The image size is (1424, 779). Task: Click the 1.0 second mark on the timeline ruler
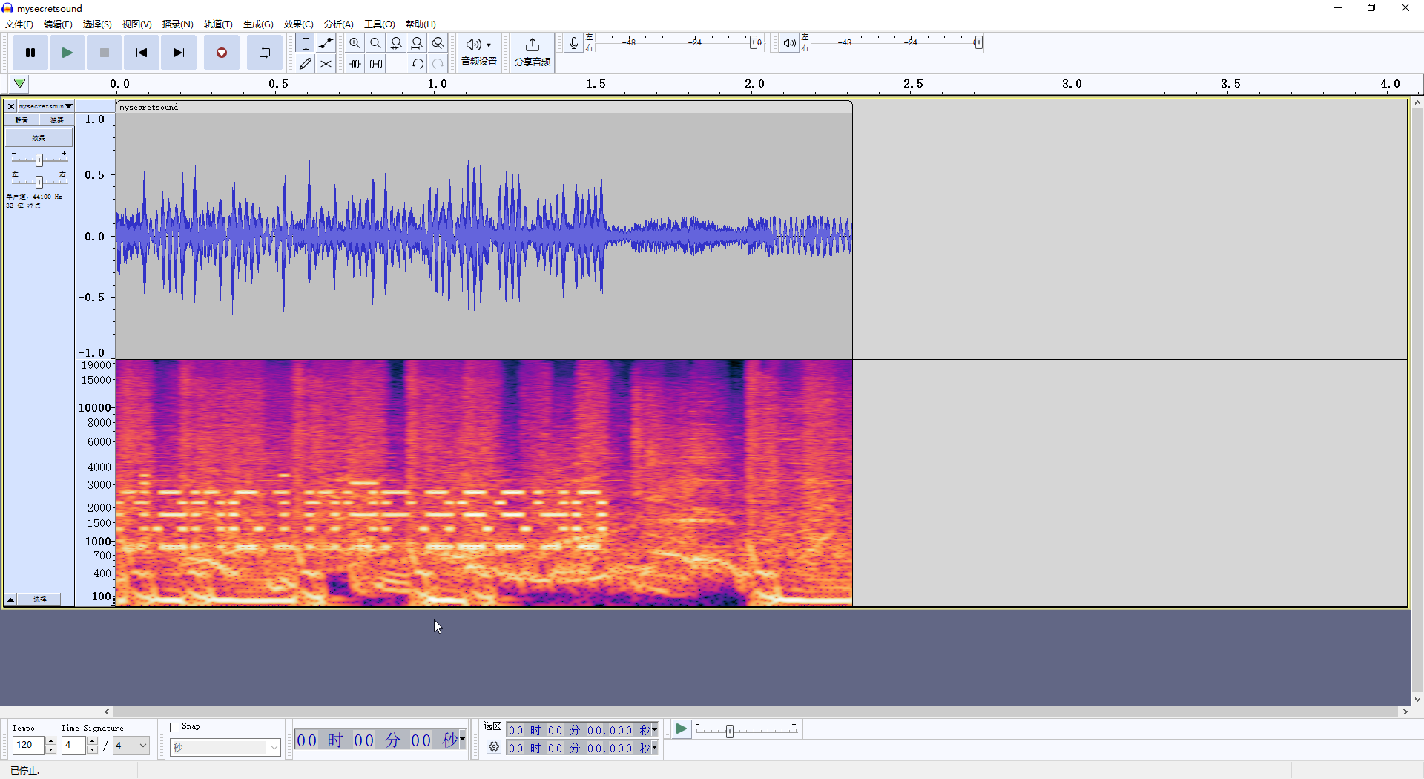(437, 85)
